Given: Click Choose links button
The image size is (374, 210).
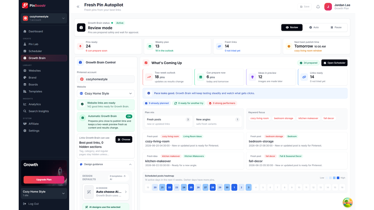Looking at the screenshot, I should tap(124, 139).
